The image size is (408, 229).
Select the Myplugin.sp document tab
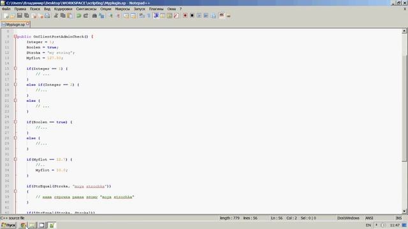pyautogui.click(x=15, y=24)
